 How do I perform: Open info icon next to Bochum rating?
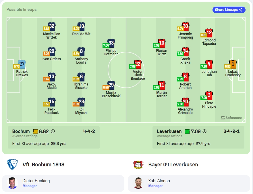[53, 131]
